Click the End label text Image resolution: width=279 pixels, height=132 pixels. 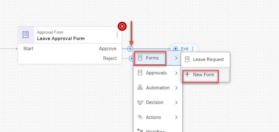[x=185, y=49]
